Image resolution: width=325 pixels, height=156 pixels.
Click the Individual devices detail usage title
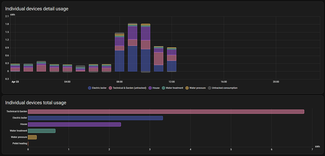coord(37,9)
